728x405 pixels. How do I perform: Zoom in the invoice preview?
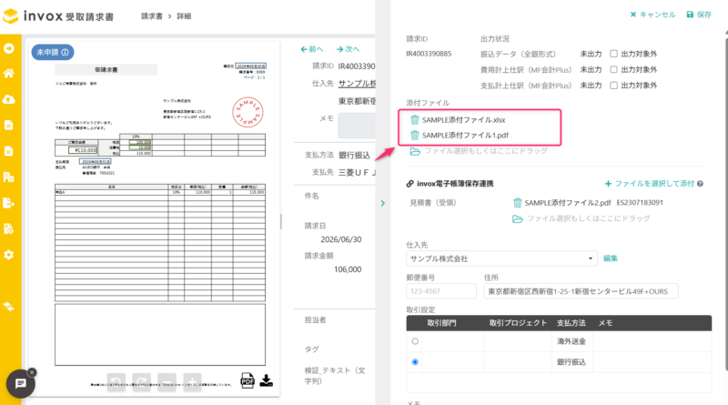coord(192,382)
